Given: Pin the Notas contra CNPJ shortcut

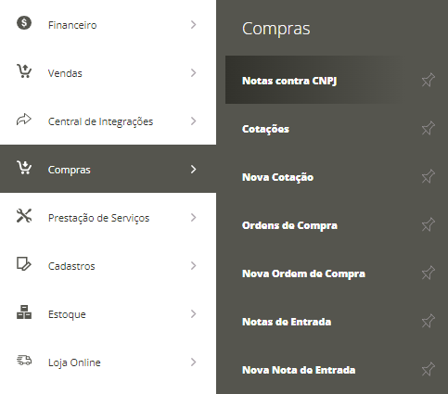Looking at the screenshot, I should (x=429, y=80).
